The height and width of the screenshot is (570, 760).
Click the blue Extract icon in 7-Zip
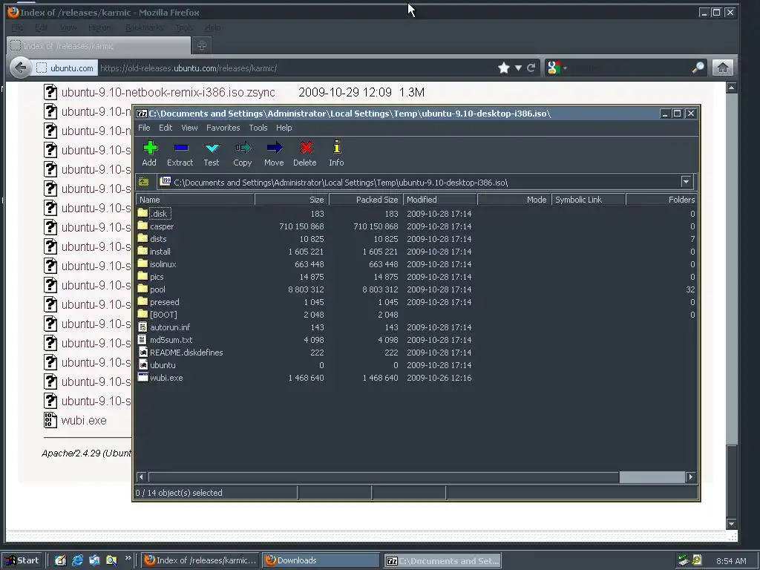[x=181, y=148]
